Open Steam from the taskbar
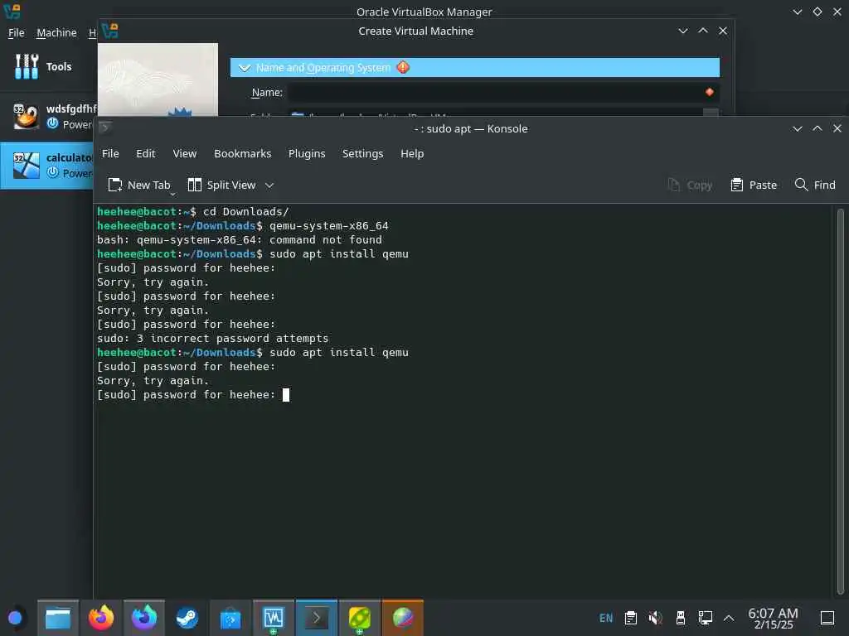 [x=187, y=618]
